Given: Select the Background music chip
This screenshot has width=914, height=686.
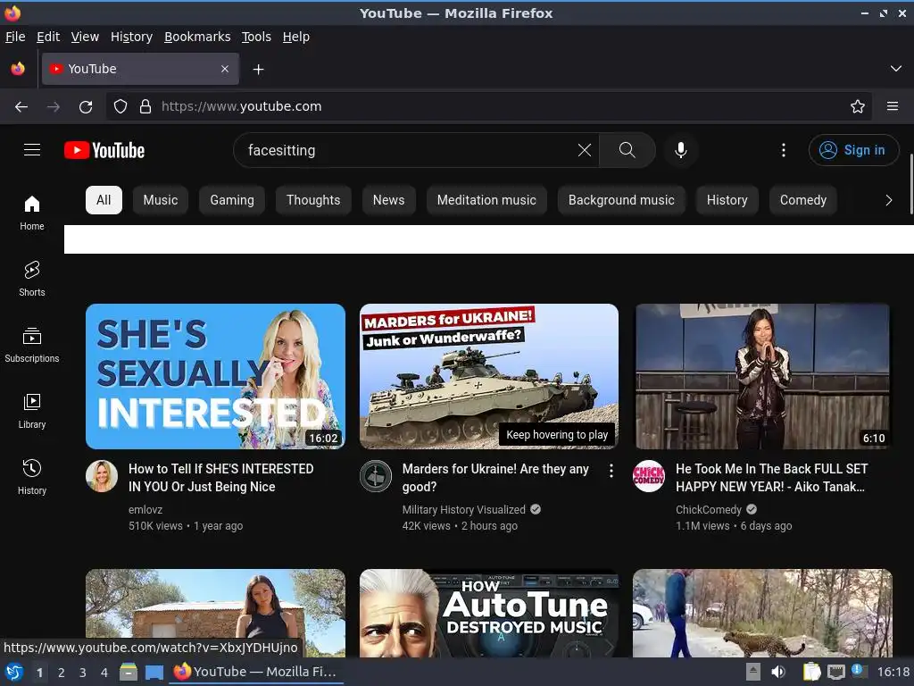Looking at the screenshot, I should coord(621,200).
